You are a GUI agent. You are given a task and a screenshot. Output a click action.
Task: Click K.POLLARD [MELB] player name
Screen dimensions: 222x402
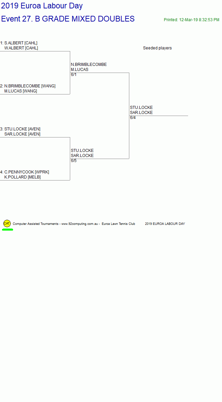click(x=23, y=177)
